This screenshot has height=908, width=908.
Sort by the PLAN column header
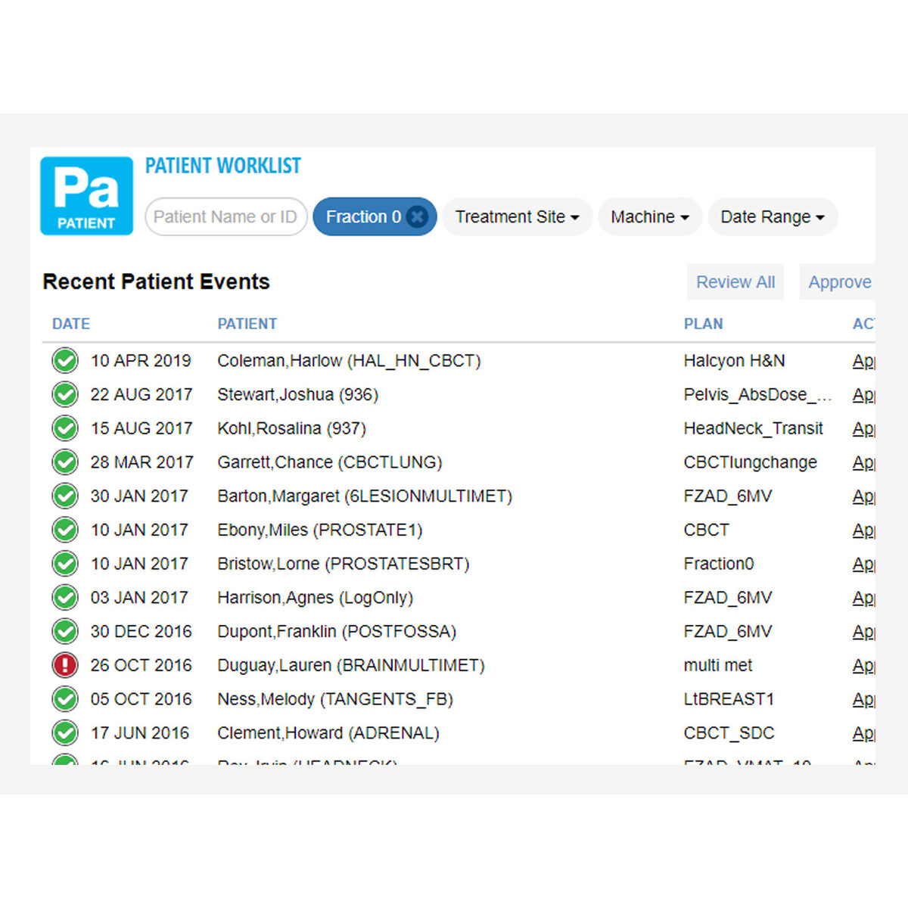click(x=704, y=324)
